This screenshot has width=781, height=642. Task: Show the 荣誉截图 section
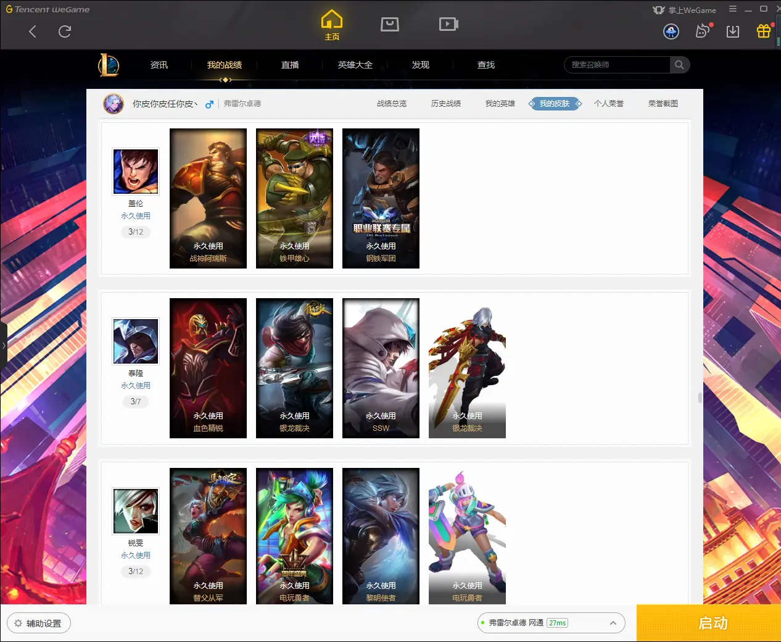pyautogui.click(x=663, y=104)
